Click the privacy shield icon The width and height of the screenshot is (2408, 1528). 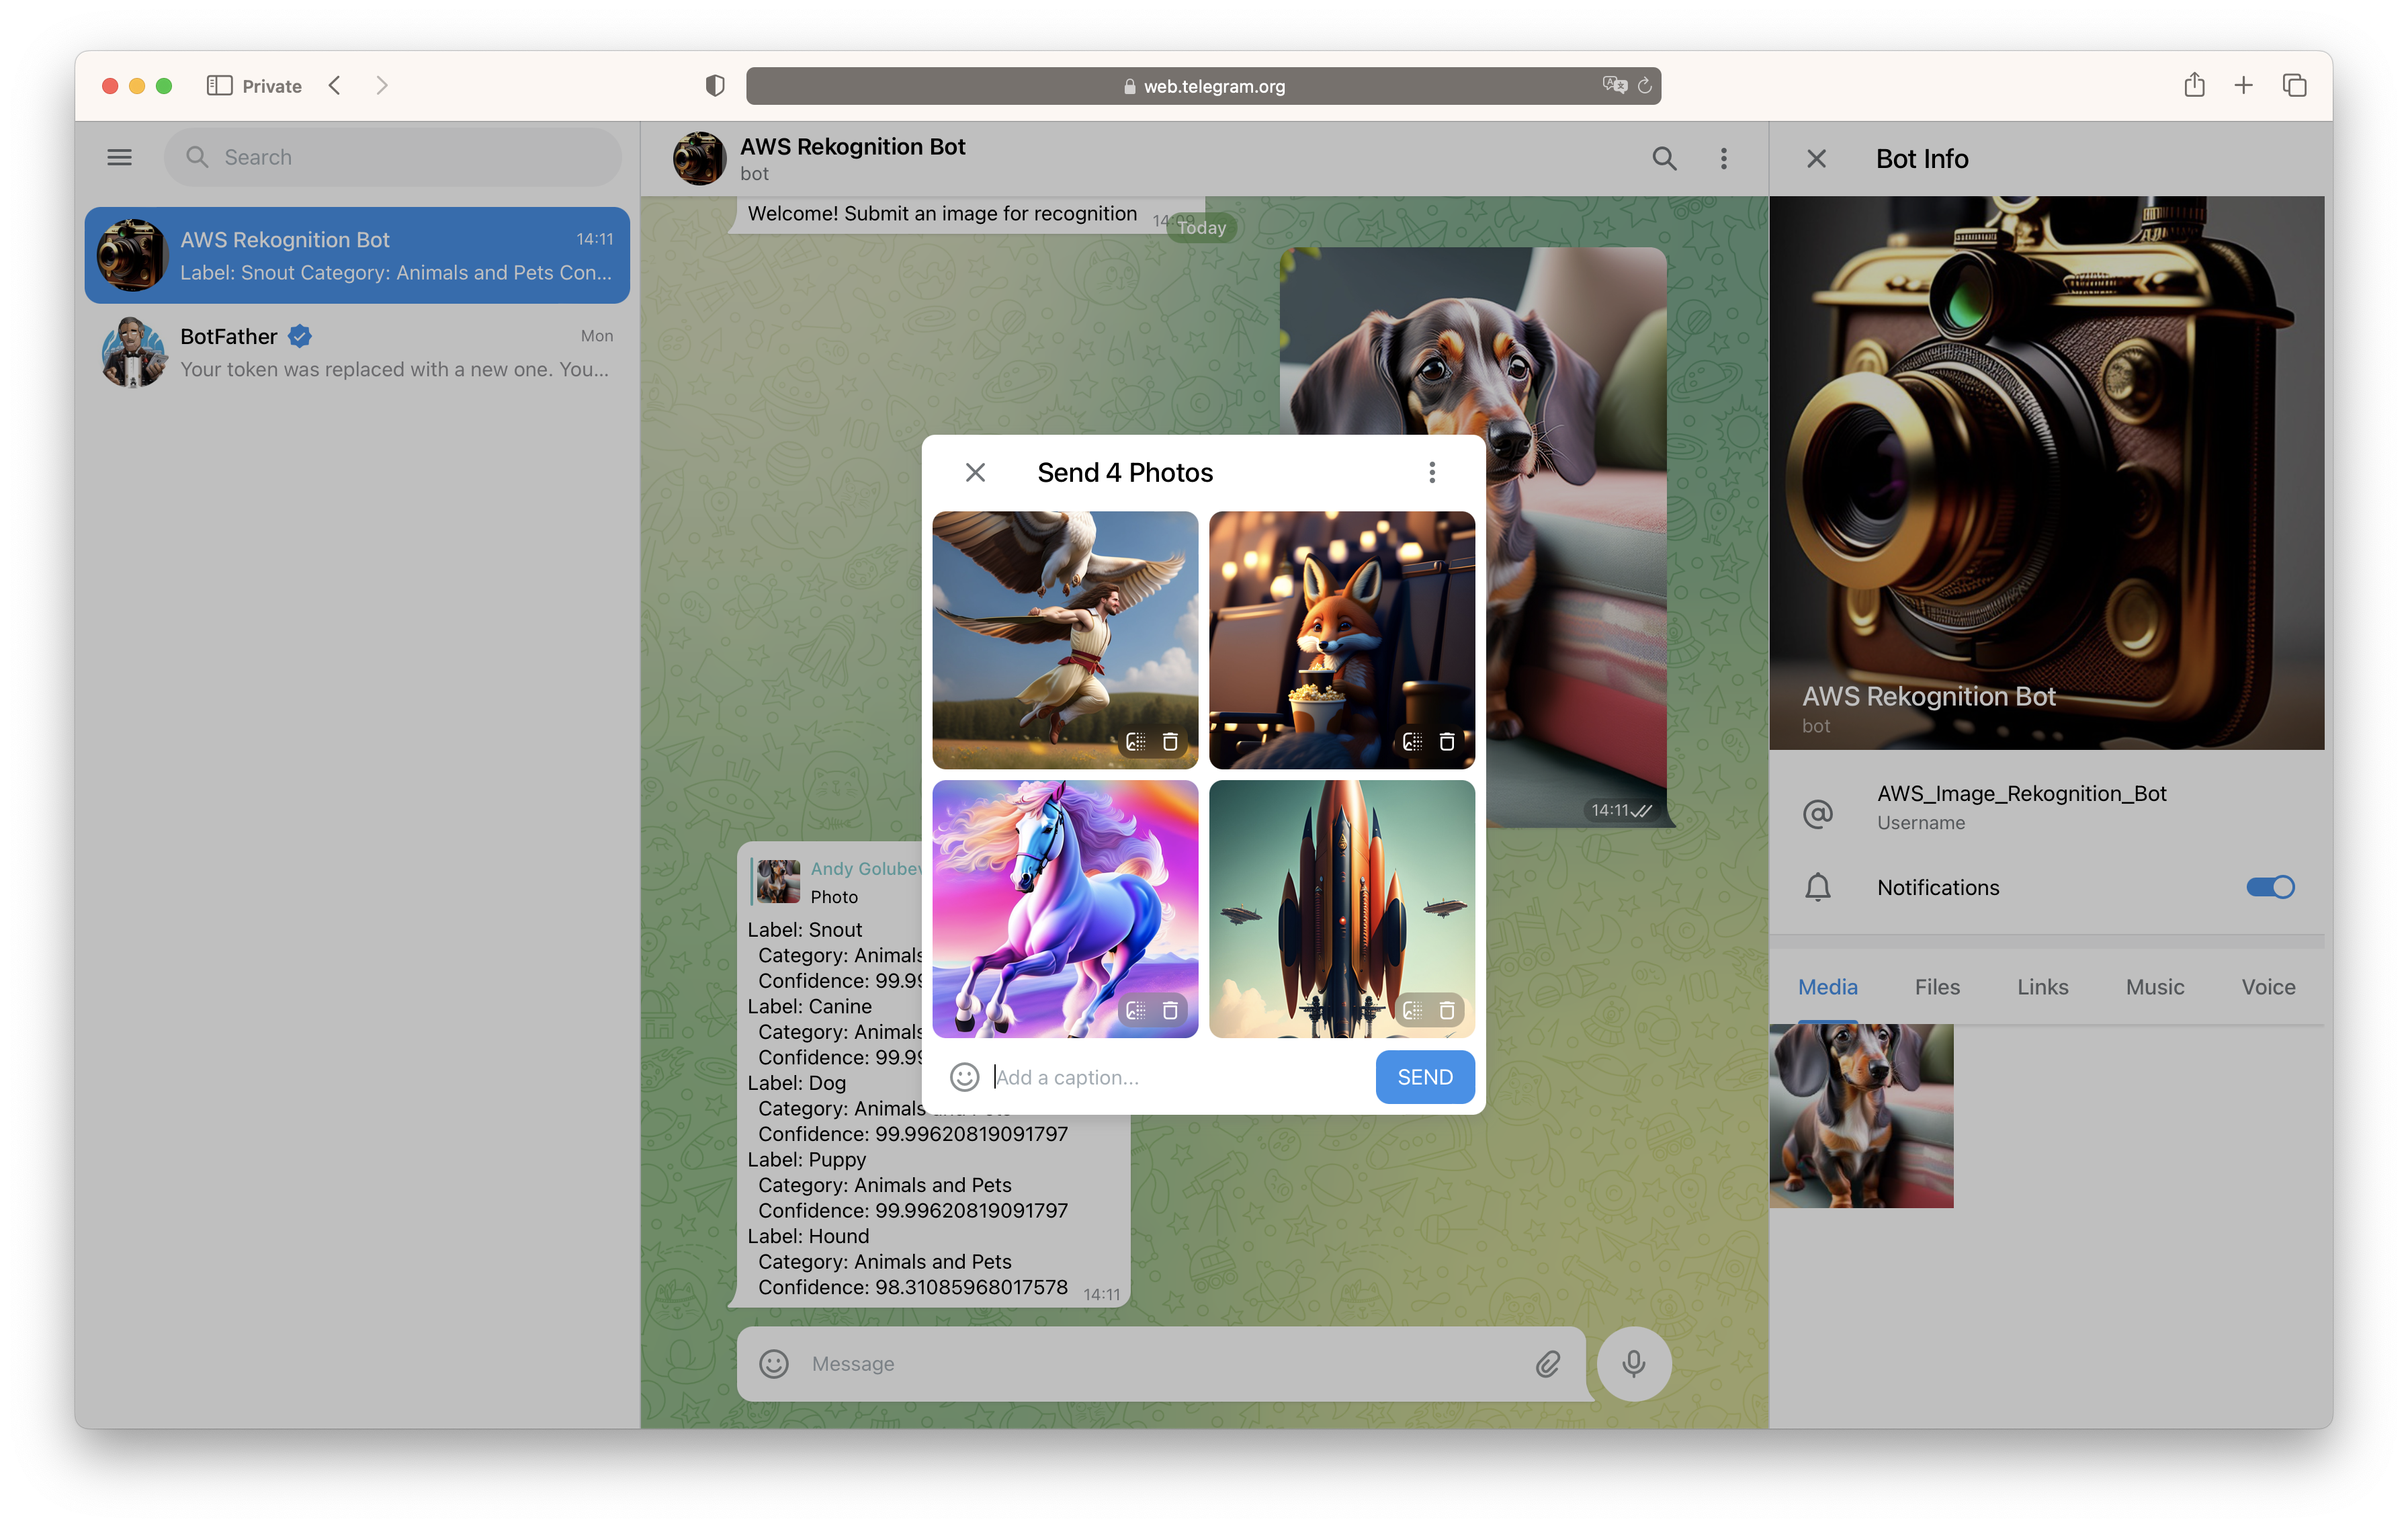tap(714, 86)
